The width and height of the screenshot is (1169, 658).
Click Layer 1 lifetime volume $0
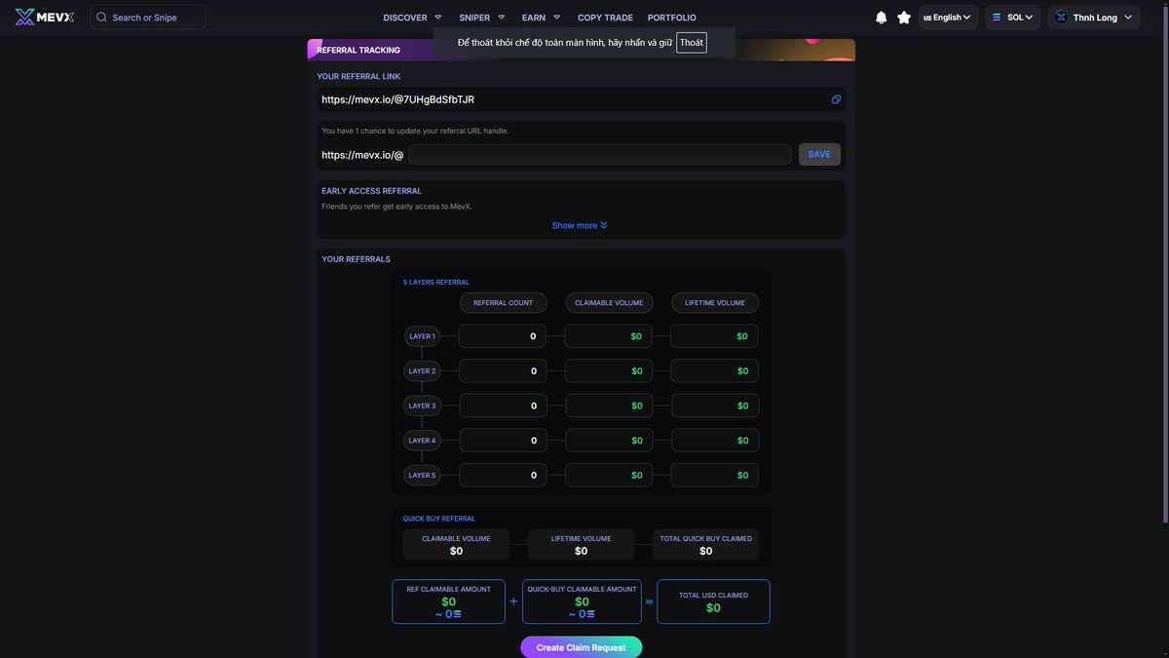715,336
